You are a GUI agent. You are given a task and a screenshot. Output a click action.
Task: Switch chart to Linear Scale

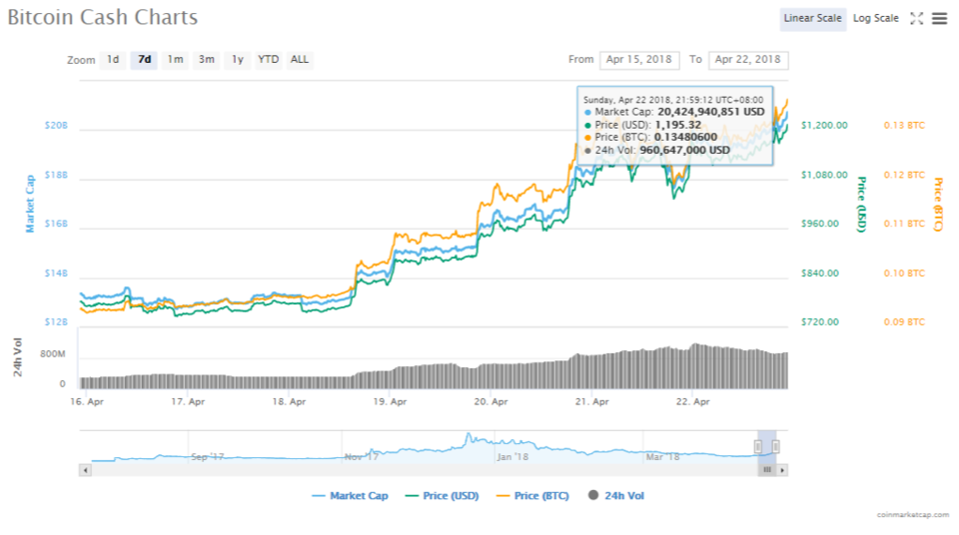813,18
